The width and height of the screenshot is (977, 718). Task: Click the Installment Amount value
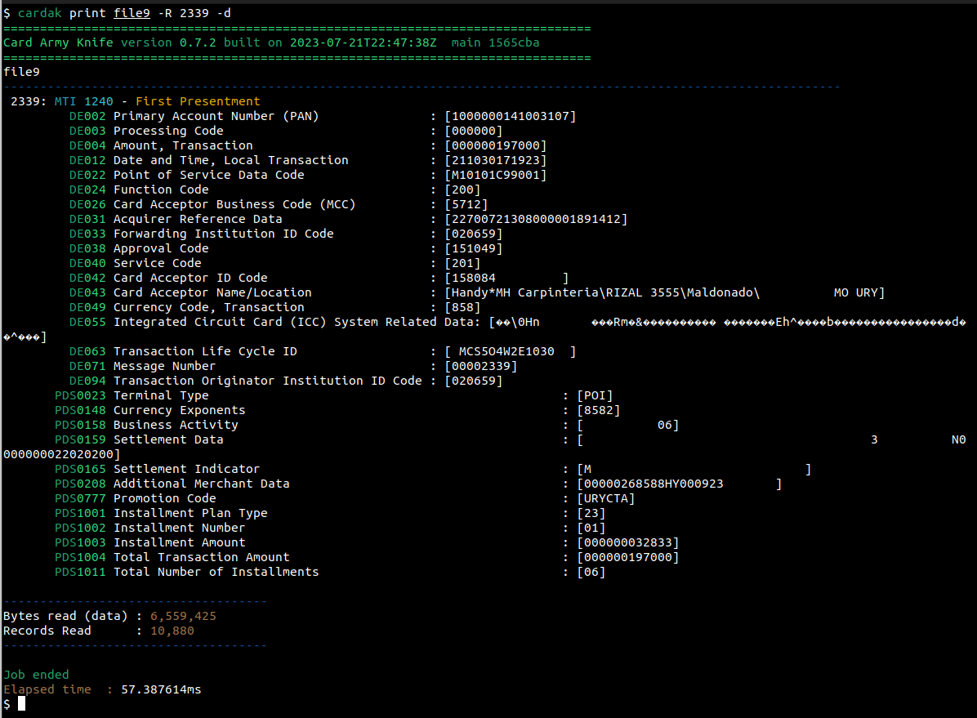(627, 542)
